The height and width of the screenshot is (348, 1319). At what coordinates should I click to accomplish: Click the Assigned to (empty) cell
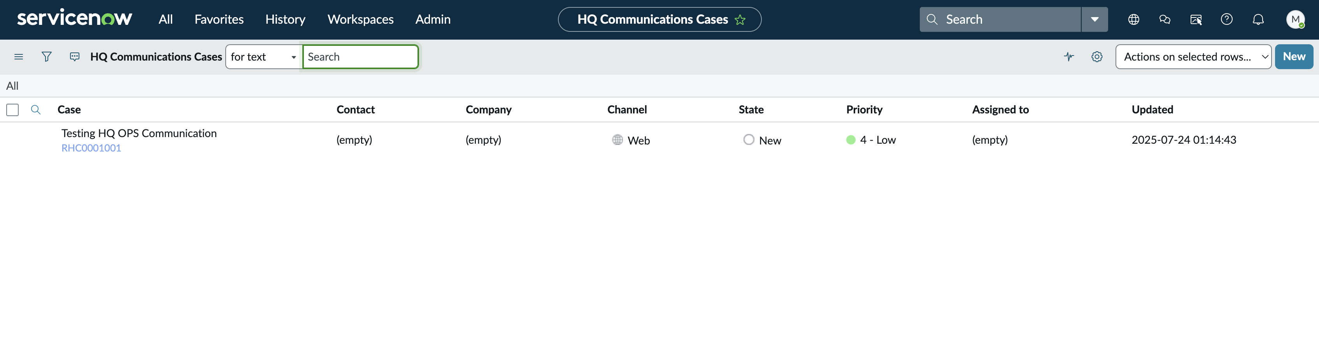[990, 139]
